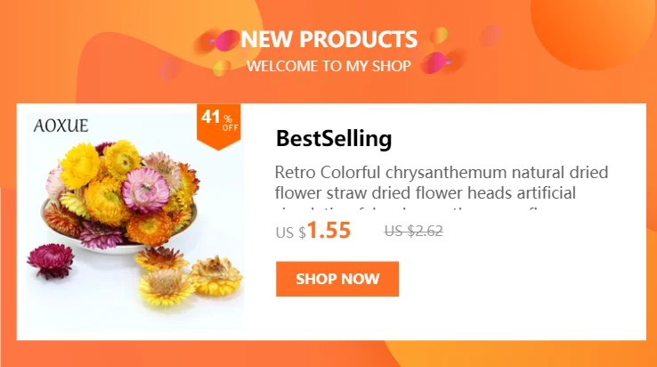
Task: Click the small yellow-green confetti near WELCOME
Action: click(x=222, y=68)
